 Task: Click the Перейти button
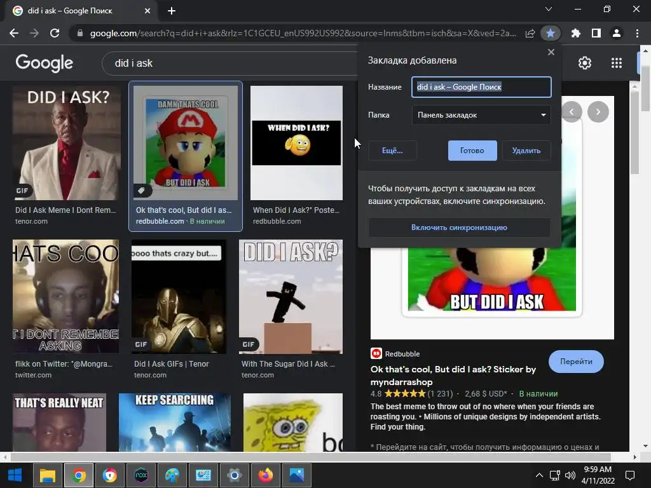[x=576, y=362]
